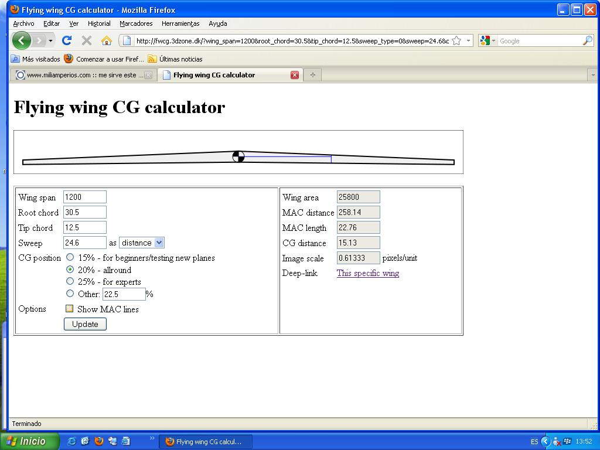The width and height of the screenshot is (600, 450).
Task: Select the 15% beginners CG position
Action: [70, 257]
